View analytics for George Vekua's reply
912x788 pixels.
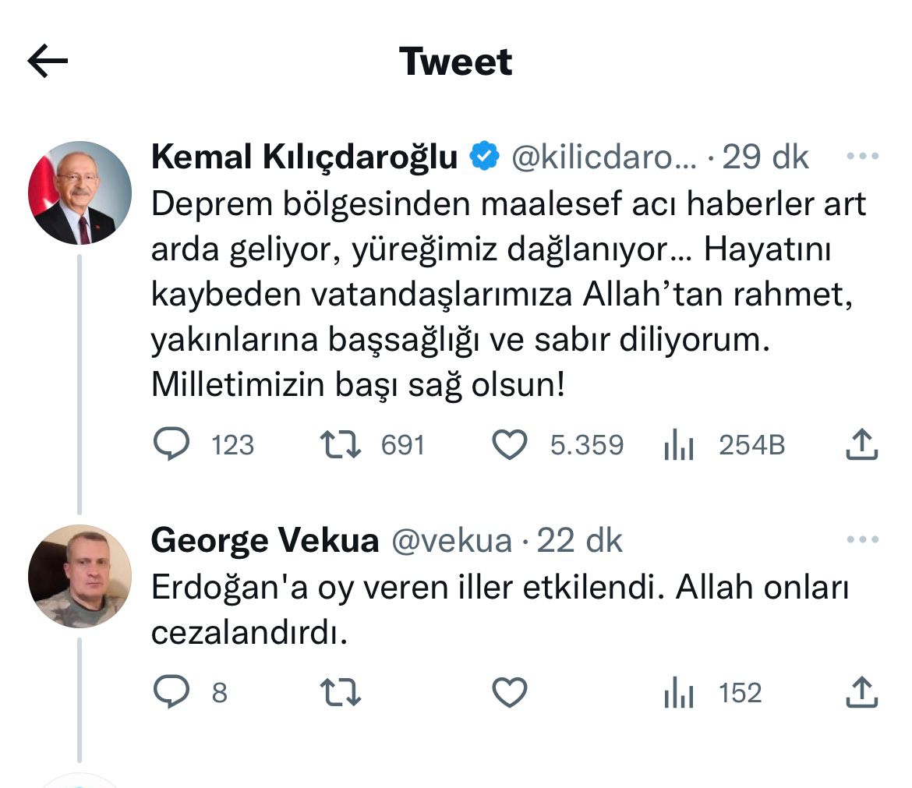coord(679,693)
